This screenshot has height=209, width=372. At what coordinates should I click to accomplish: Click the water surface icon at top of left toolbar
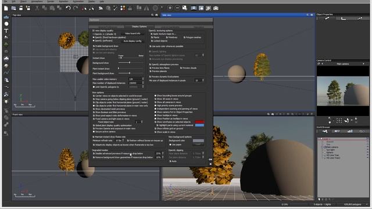tap(6, 17)
